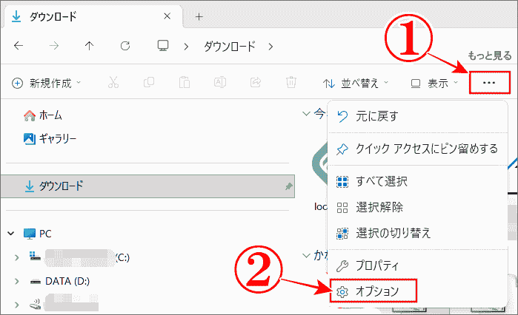Select PC in navigation pane

click(x=37, y=234)
